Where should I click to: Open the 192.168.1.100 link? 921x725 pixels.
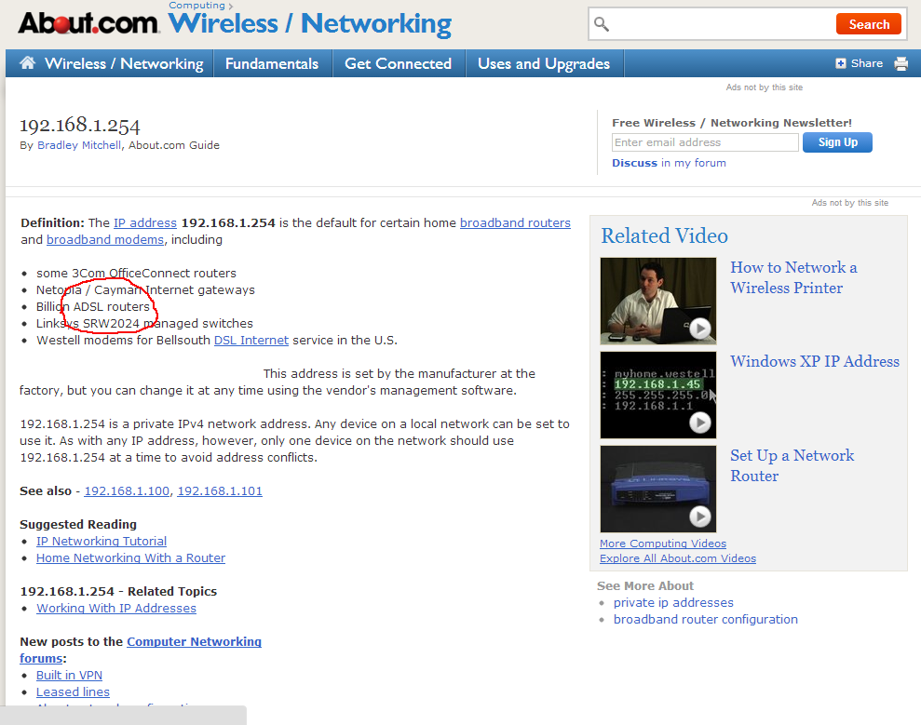127,490
